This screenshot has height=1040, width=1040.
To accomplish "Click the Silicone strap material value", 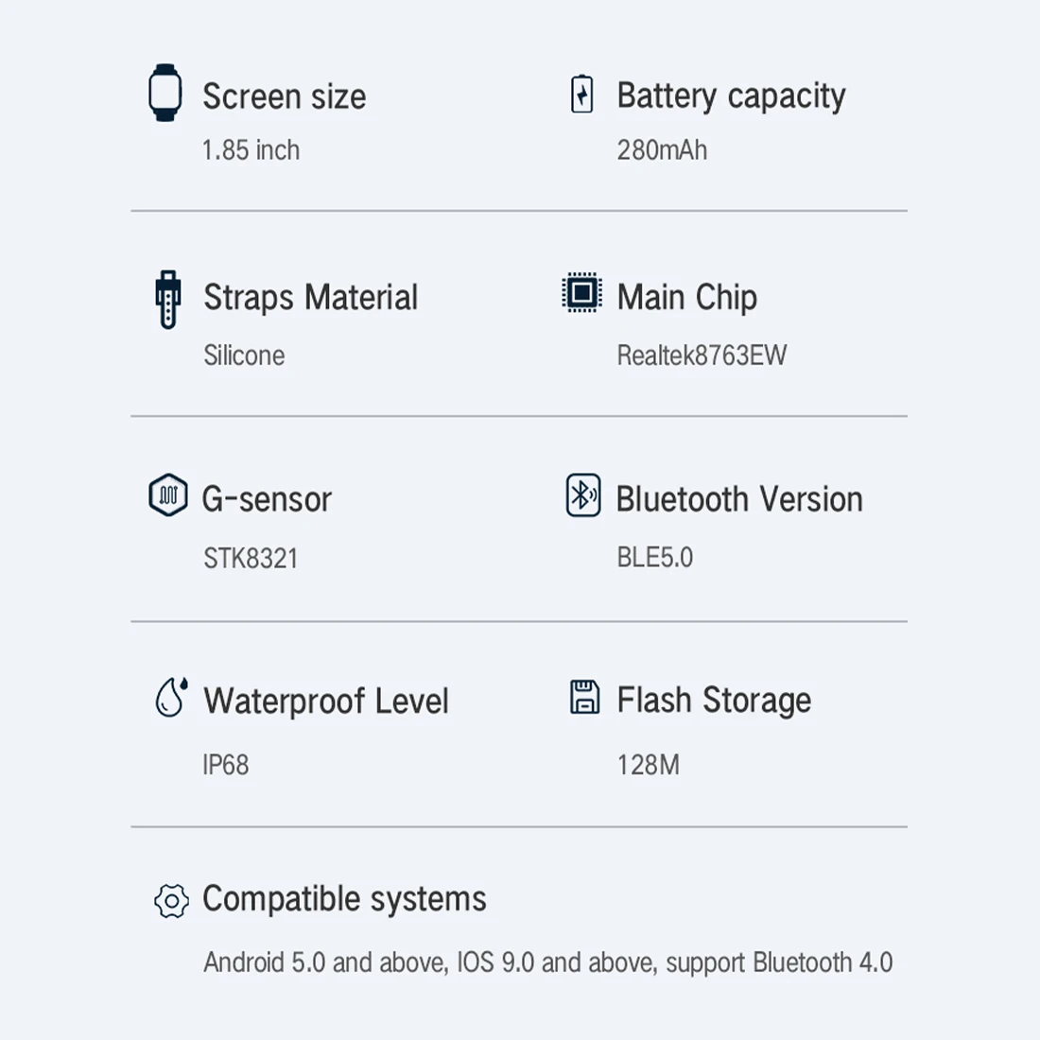I will click(x=244, y=355).
